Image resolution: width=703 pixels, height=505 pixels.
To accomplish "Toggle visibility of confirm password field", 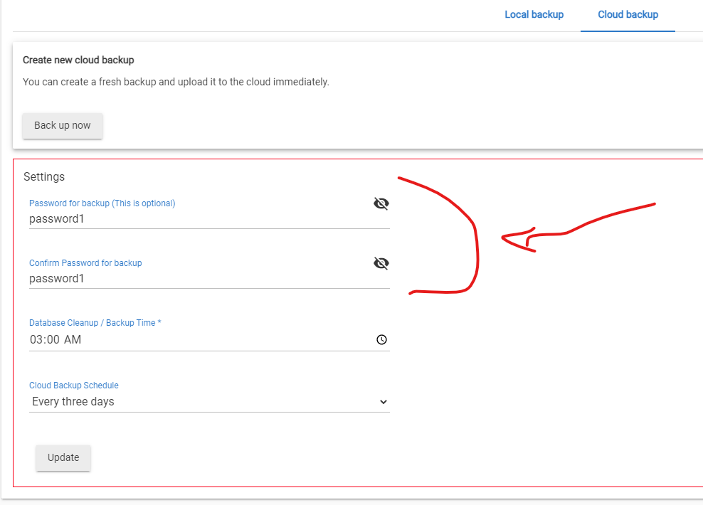I will [x=381, y=263].
